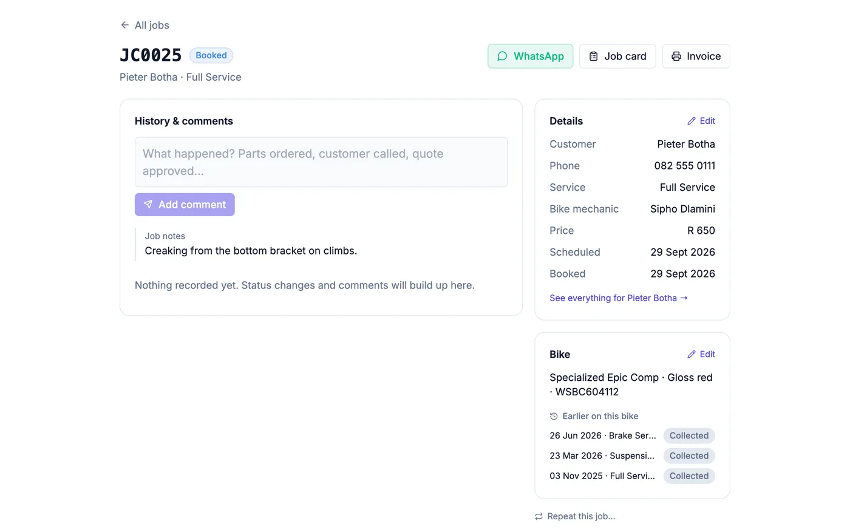This screenshot has height=529, width=850.
Task: Edit the Details section
Action: [x=701, y=121]
